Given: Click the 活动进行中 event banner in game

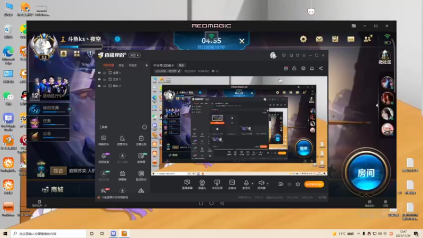Looking at the screenshot, I should coord(50,88).
